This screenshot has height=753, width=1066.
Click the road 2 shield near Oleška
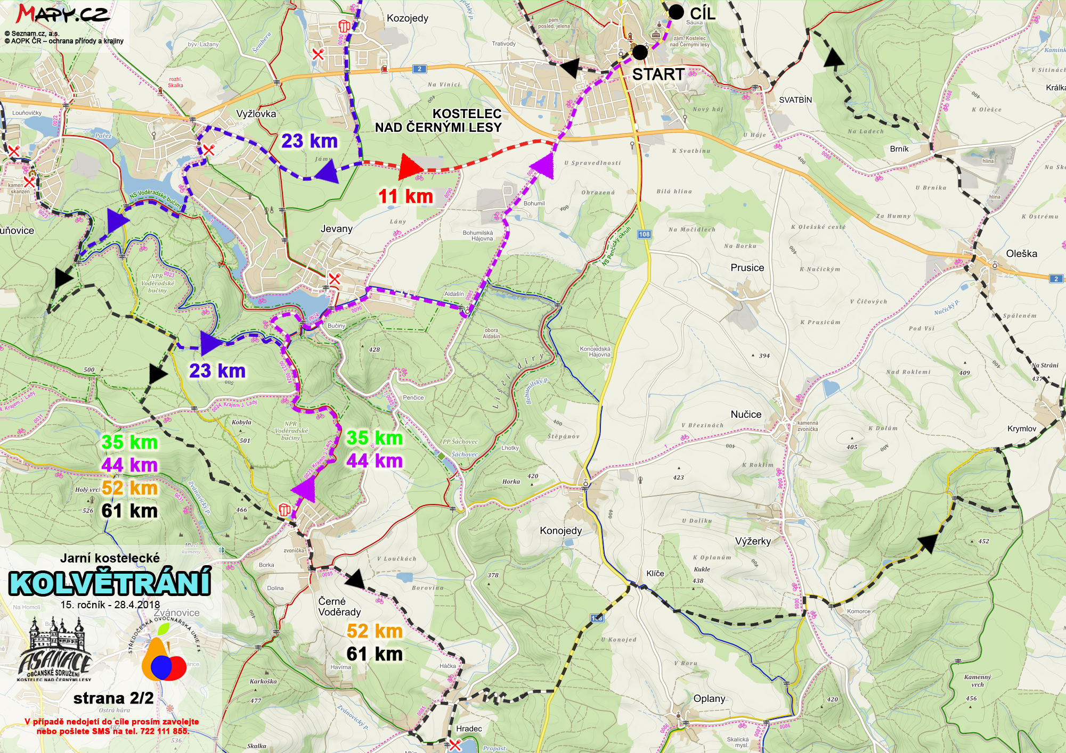tap(1056, 279)
